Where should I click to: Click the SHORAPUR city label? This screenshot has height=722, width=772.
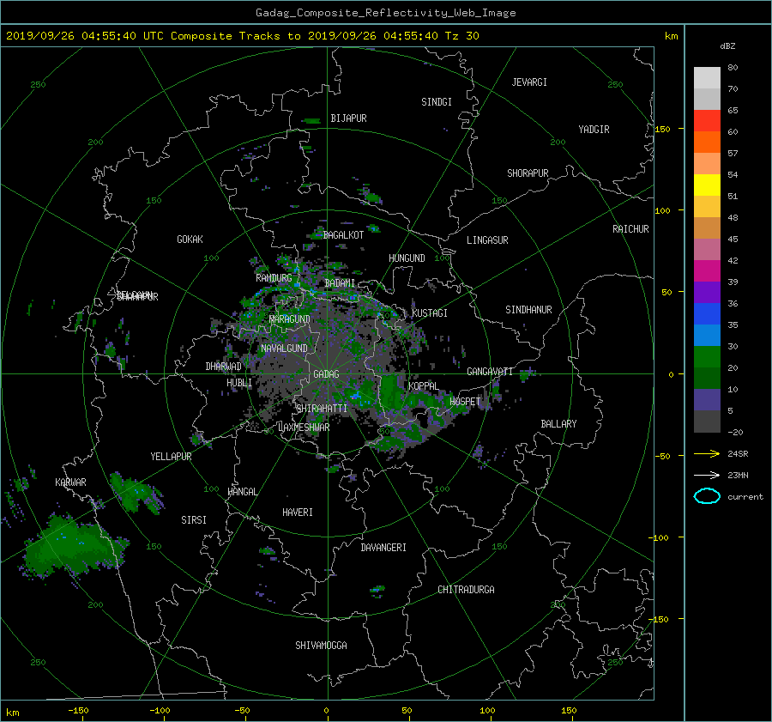tap(528, 173)
